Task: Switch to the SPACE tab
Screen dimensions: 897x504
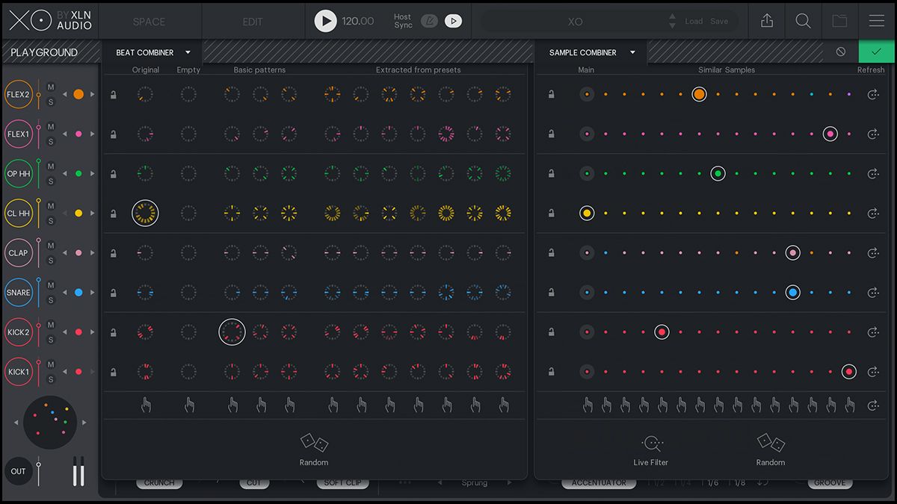Action: pyautogui.click(x=149, y=22)
